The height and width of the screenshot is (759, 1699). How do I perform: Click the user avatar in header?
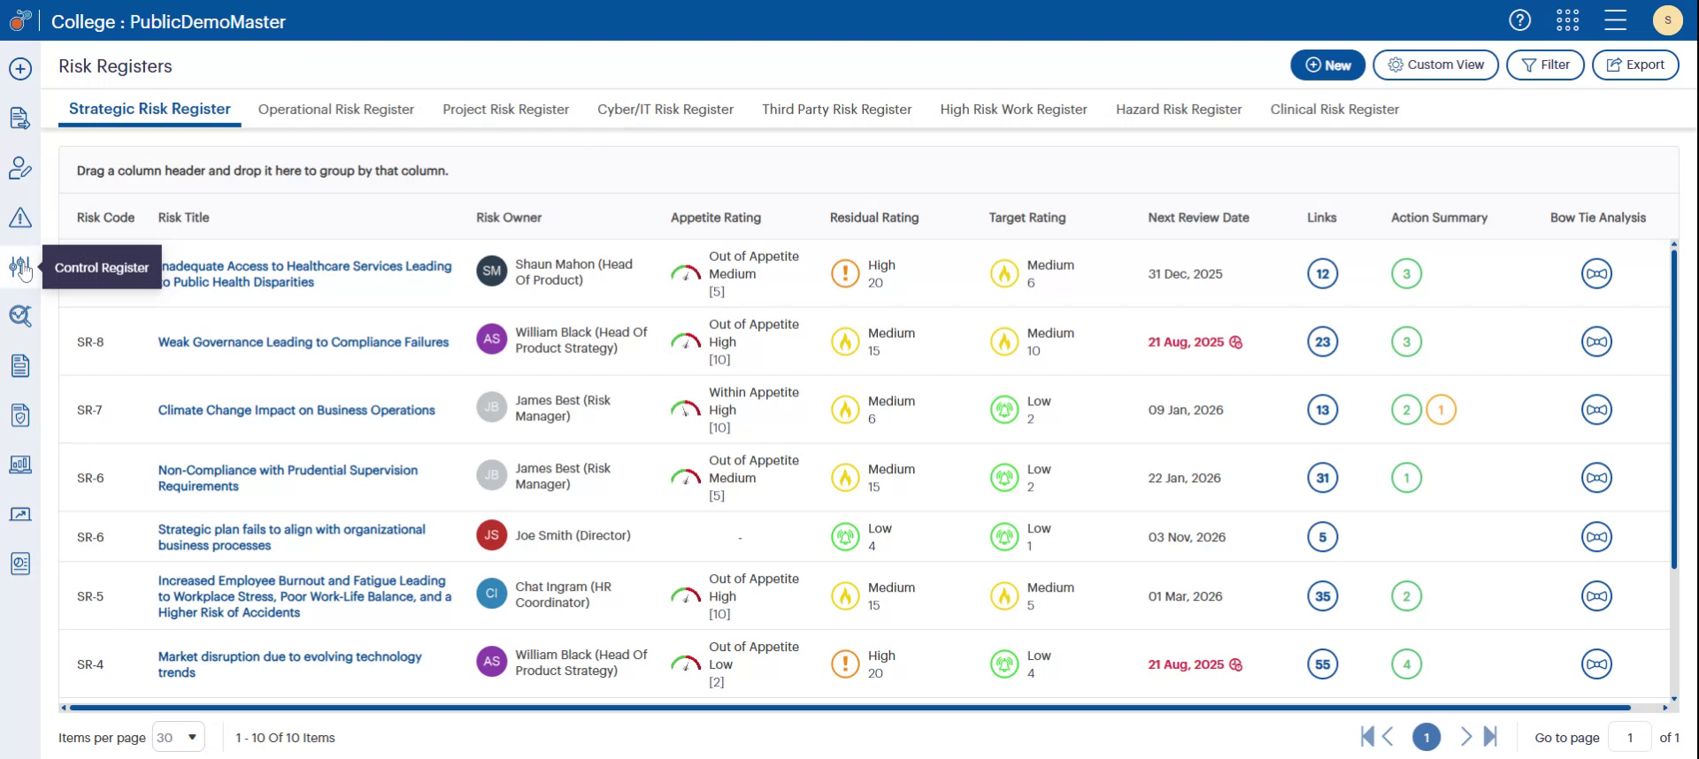pyautogui.click(x=1667, y=20)
